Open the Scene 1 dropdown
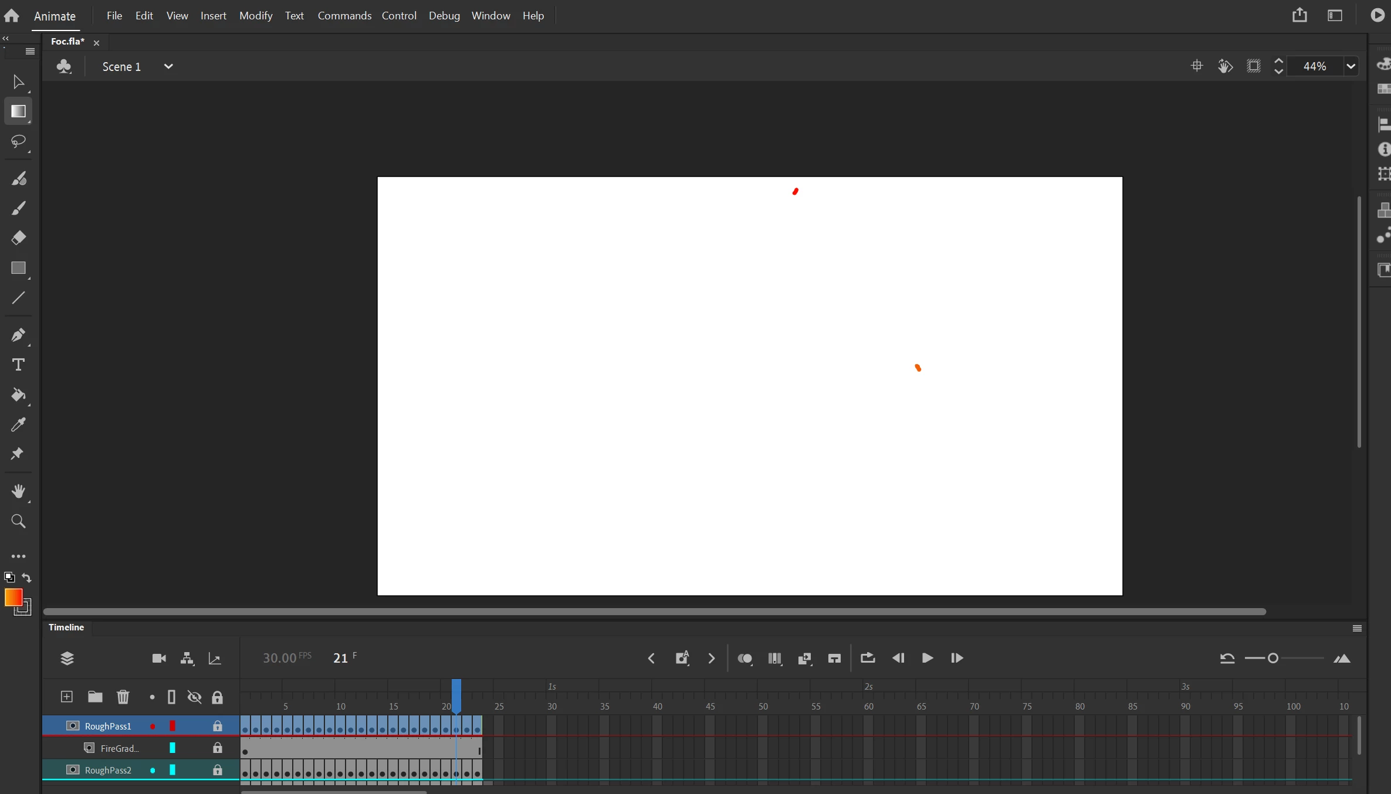Screen dimensions: 1391x794 168,66
